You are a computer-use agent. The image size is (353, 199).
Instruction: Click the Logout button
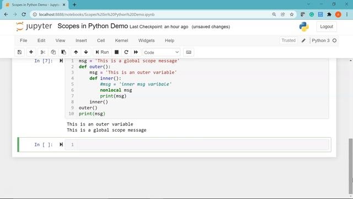point(327,27)
